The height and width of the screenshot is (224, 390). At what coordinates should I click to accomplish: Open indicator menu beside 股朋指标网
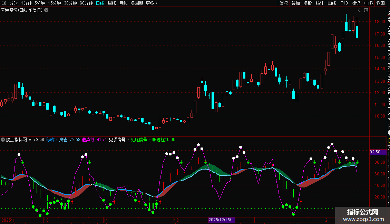[x=3, y=140]
